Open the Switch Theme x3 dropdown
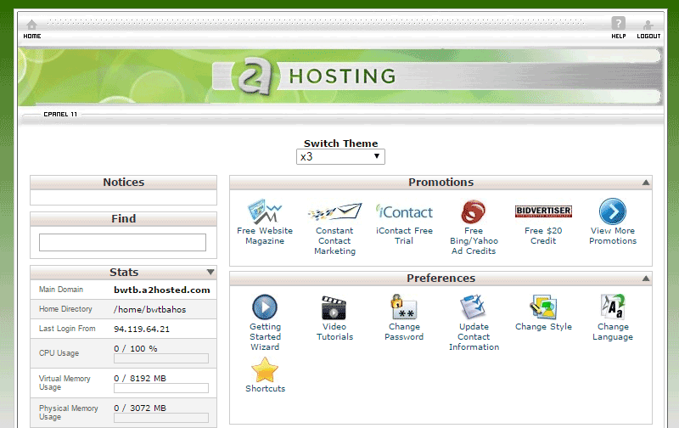679x428 pixels. pyautogui.click(x=340, y=157)
